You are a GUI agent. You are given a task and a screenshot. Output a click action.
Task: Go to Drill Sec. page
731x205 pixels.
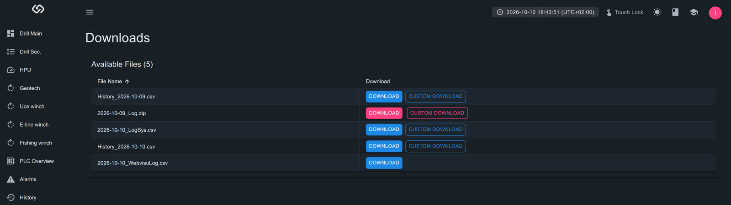coord(30,51)
